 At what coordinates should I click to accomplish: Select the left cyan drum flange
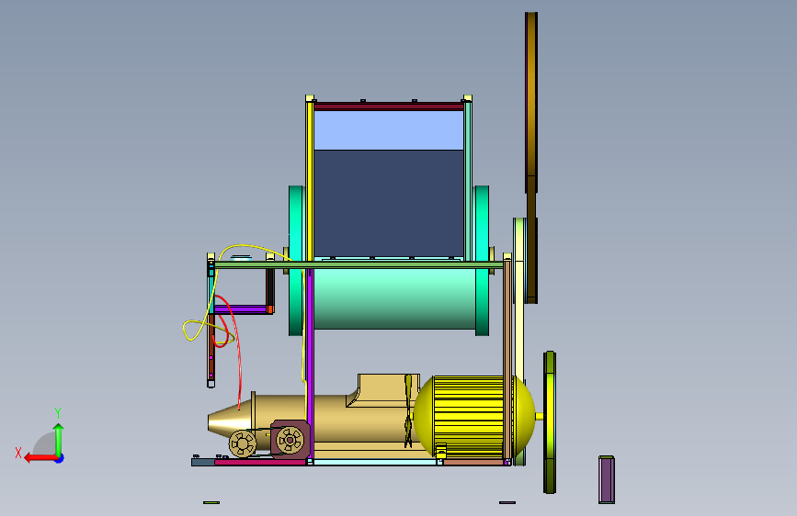(296, 260)
